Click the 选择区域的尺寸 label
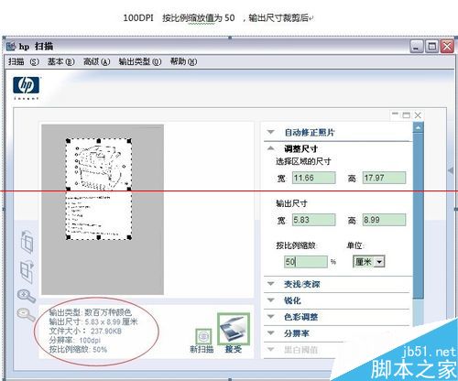 (303, 161)
